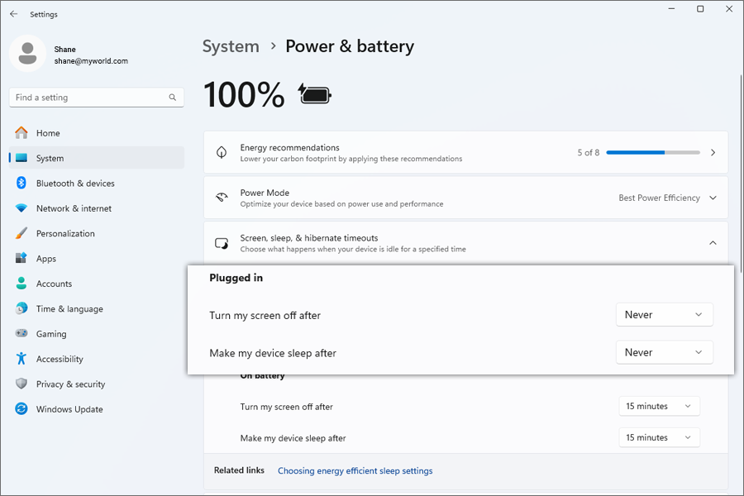Open Energy recommendations chevron

713,153
